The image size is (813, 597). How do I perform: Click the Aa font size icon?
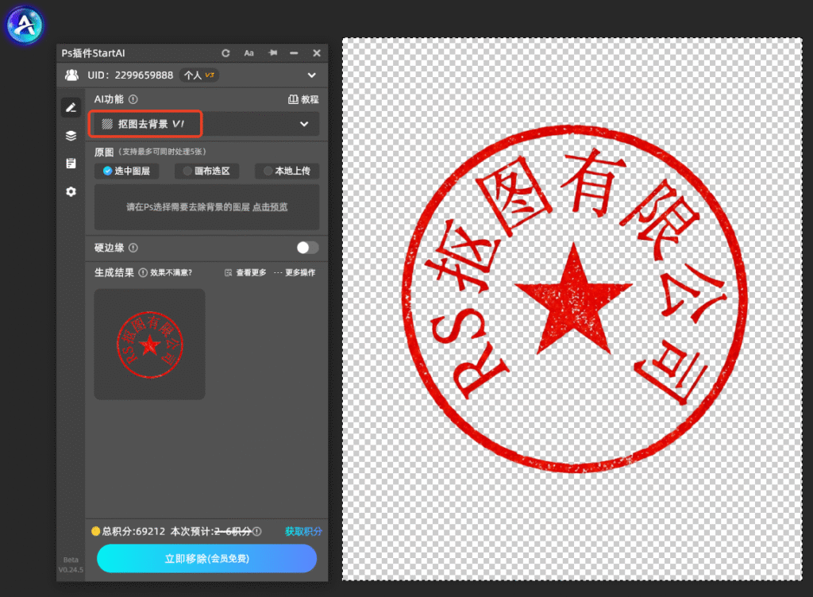pyautogui.click(x=249, y=53)
